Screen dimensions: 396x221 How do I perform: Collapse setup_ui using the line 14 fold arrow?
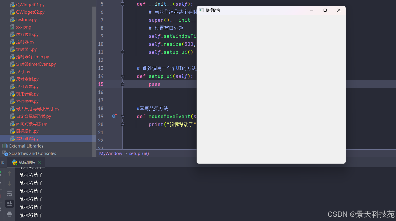122,76
